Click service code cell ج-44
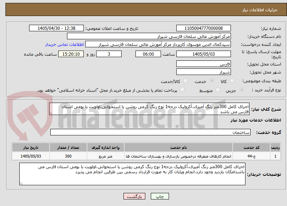Viewport: 287px width, 206px height. tap(252, 156)
